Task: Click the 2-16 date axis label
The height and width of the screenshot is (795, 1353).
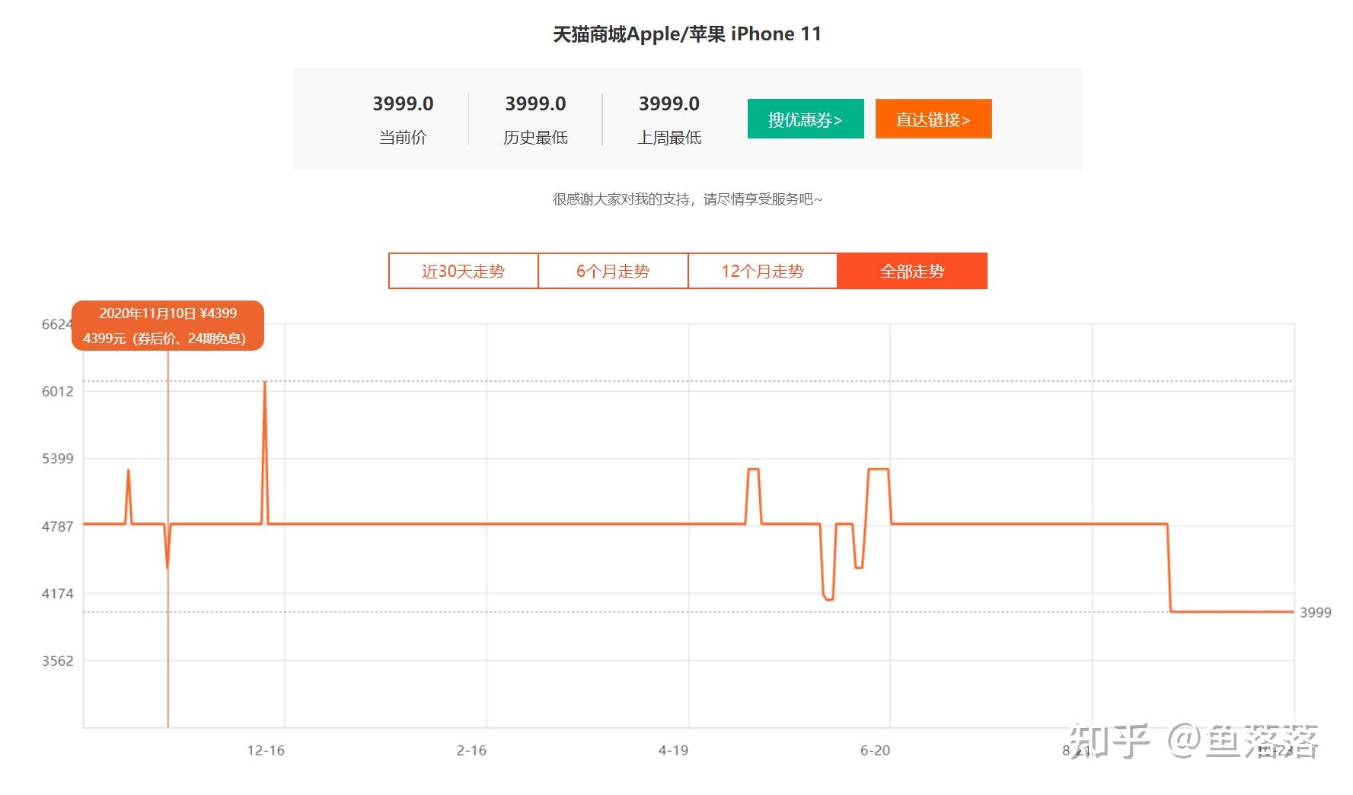Action: pos(471,750)
